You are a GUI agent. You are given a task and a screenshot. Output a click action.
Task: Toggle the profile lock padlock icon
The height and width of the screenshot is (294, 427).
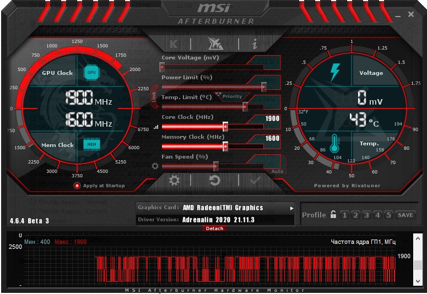pos(333,214)
